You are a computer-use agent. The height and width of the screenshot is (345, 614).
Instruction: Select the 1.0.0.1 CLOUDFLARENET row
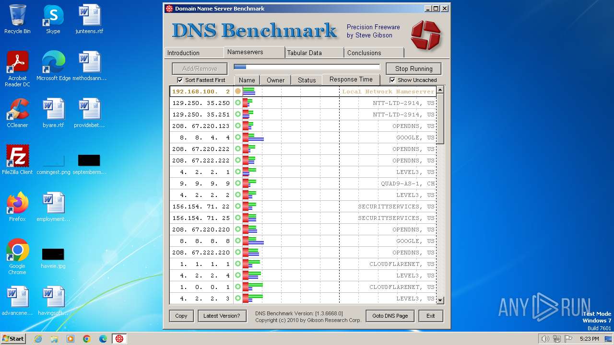(x=303, y=287)
